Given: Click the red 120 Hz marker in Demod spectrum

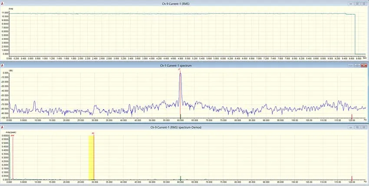Looking at the screenshot, I should pyautogui.click(x=352, y=177).
